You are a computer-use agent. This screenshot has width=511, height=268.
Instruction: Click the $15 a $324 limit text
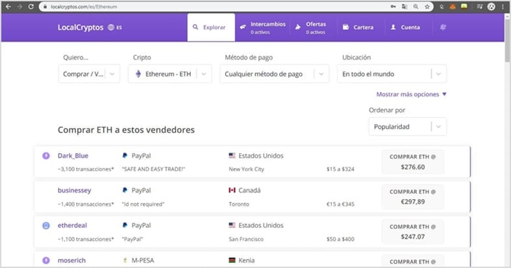(340, 169)
